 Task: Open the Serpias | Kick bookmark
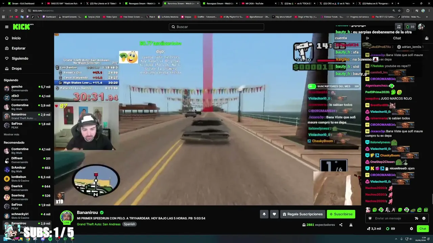coord(92,17)
